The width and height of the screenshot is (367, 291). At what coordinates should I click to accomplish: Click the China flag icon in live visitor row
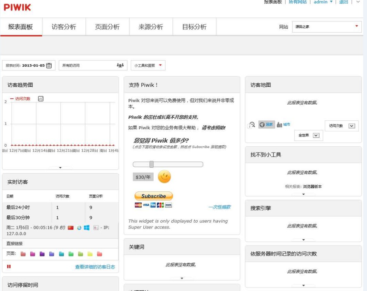point(71,228)
